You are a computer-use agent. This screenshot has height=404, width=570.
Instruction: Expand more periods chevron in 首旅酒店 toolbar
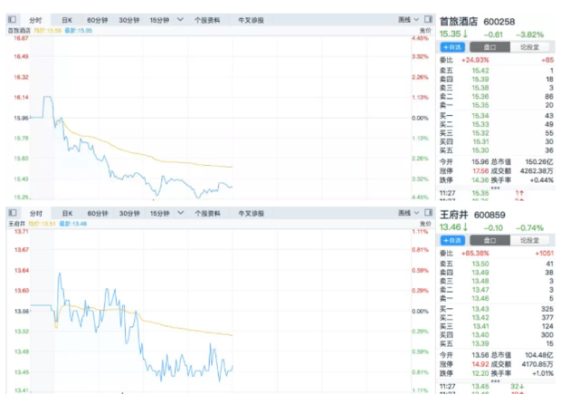pyautogui.click(x=180, y=20)
